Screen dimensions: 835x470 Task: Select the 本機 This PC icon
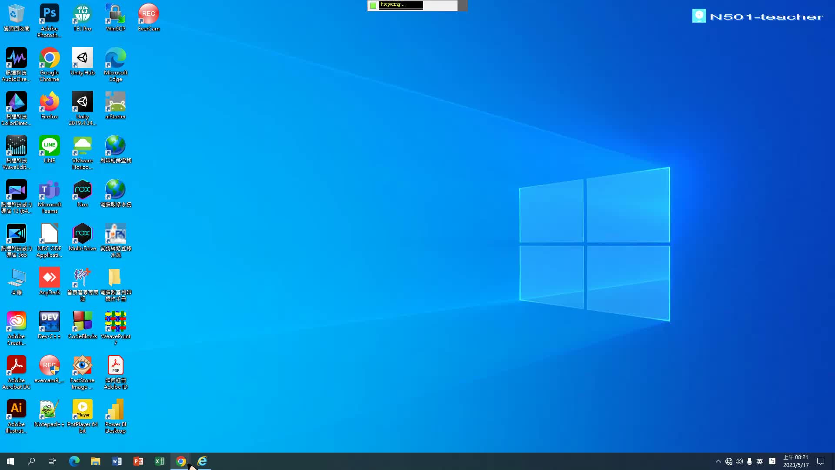[x=17, y=282]
